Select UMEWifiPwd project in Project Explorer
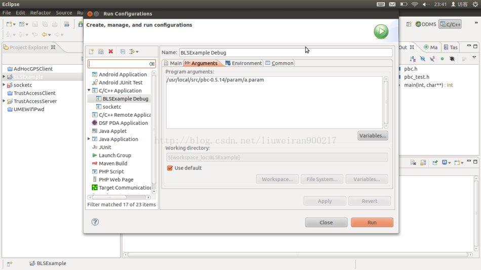Viewport: 481px width, 270px height. pyautogui.click(x=25, y=109)
